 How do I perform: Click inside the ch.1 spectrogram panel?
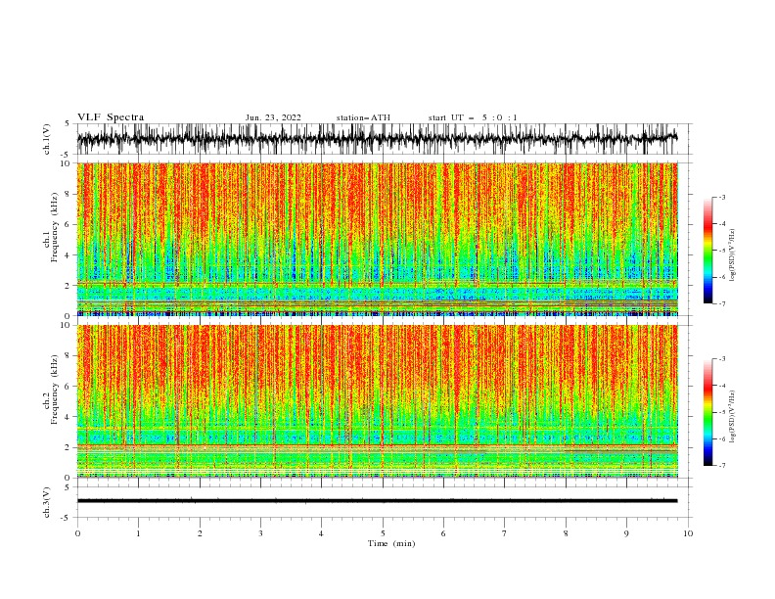tap(378, 239)
